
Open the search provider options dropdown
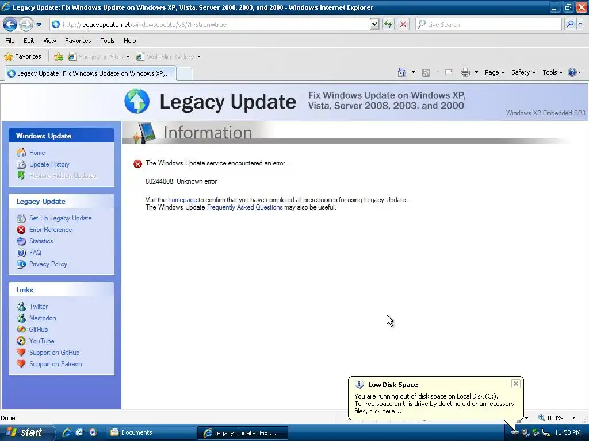point(580,24)
